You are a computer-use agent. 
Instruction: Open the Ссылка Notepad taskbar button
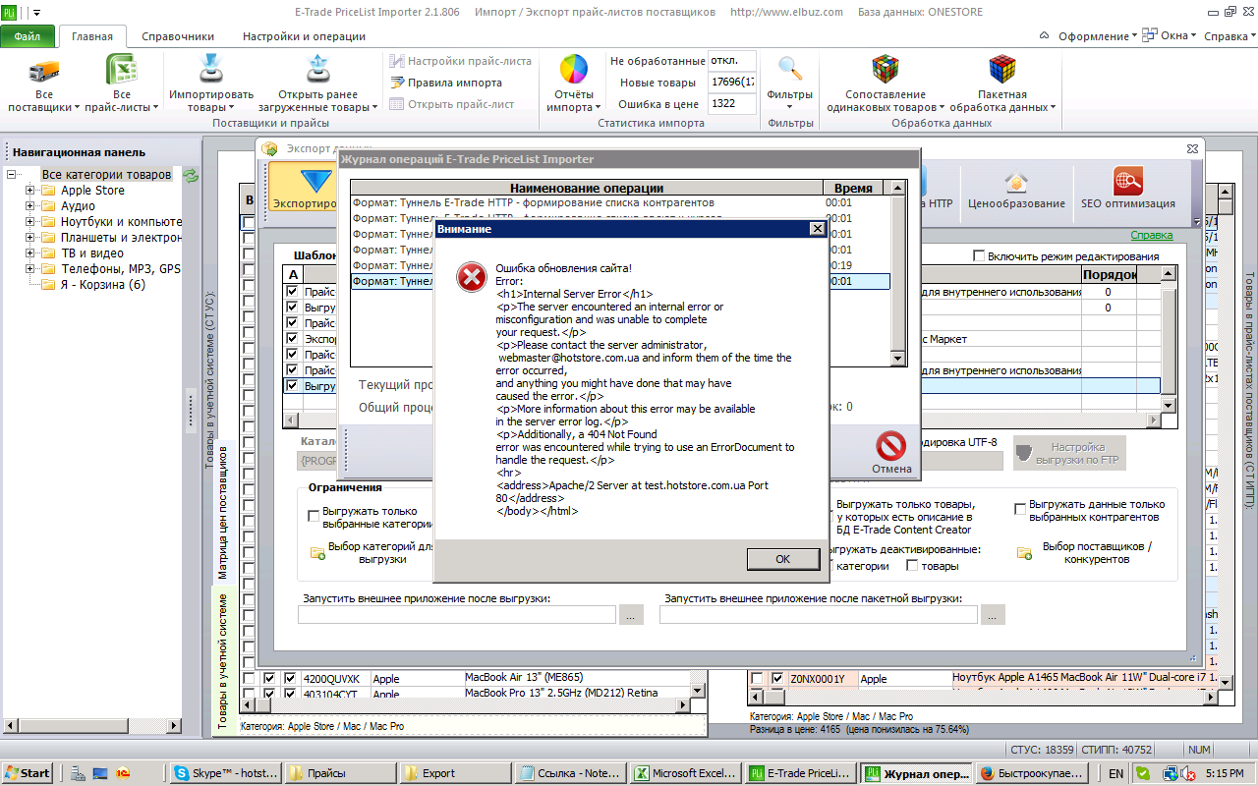570,773
